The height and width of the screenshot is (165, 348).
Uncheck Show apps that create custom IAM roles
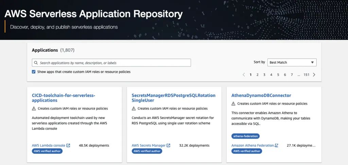coord(34,72)
